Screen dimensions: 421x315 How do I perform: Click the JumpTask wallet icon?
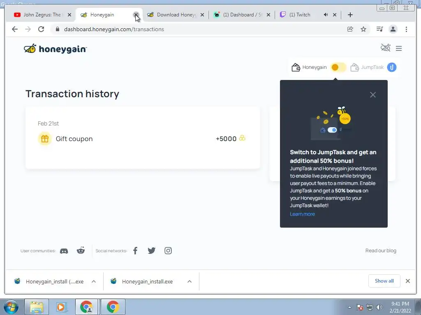coord(354,67)
